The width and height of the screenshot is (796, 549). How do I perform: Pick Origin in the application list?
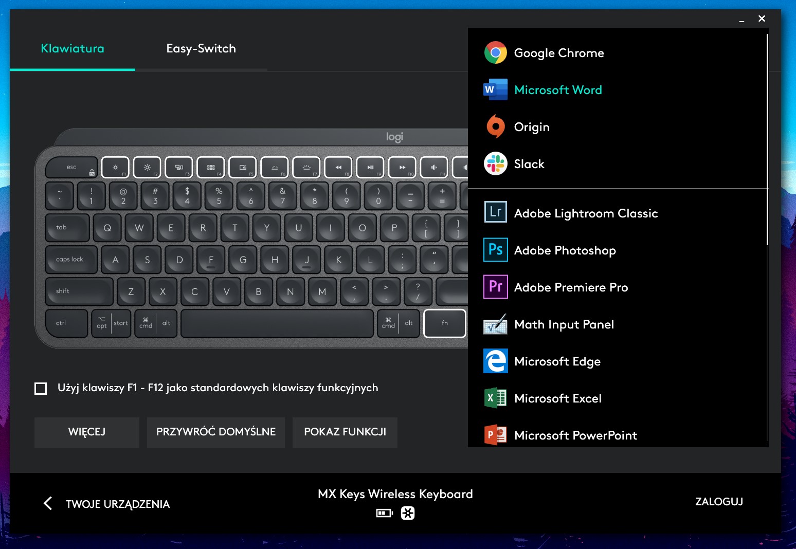click(x=617, y=127)
